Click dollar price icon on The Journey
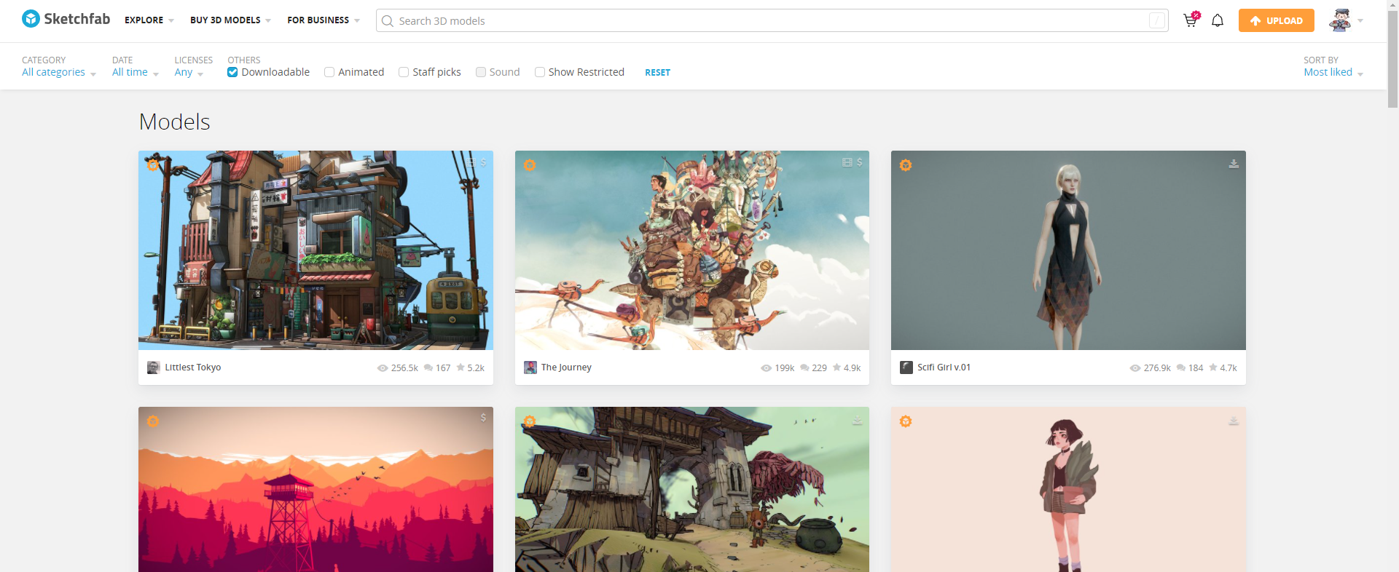Image resolution: width=1399 pixels, height=572 pixels. pos(860,162)
